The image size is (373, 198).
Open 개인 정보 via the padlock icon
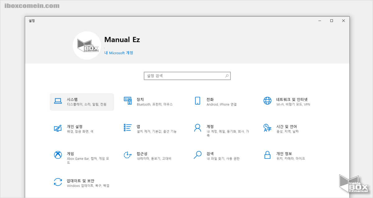(267, 155)
